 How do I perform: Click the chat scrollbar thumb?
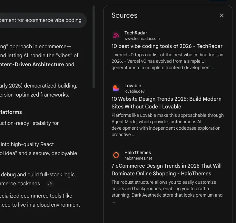(94, 47)
